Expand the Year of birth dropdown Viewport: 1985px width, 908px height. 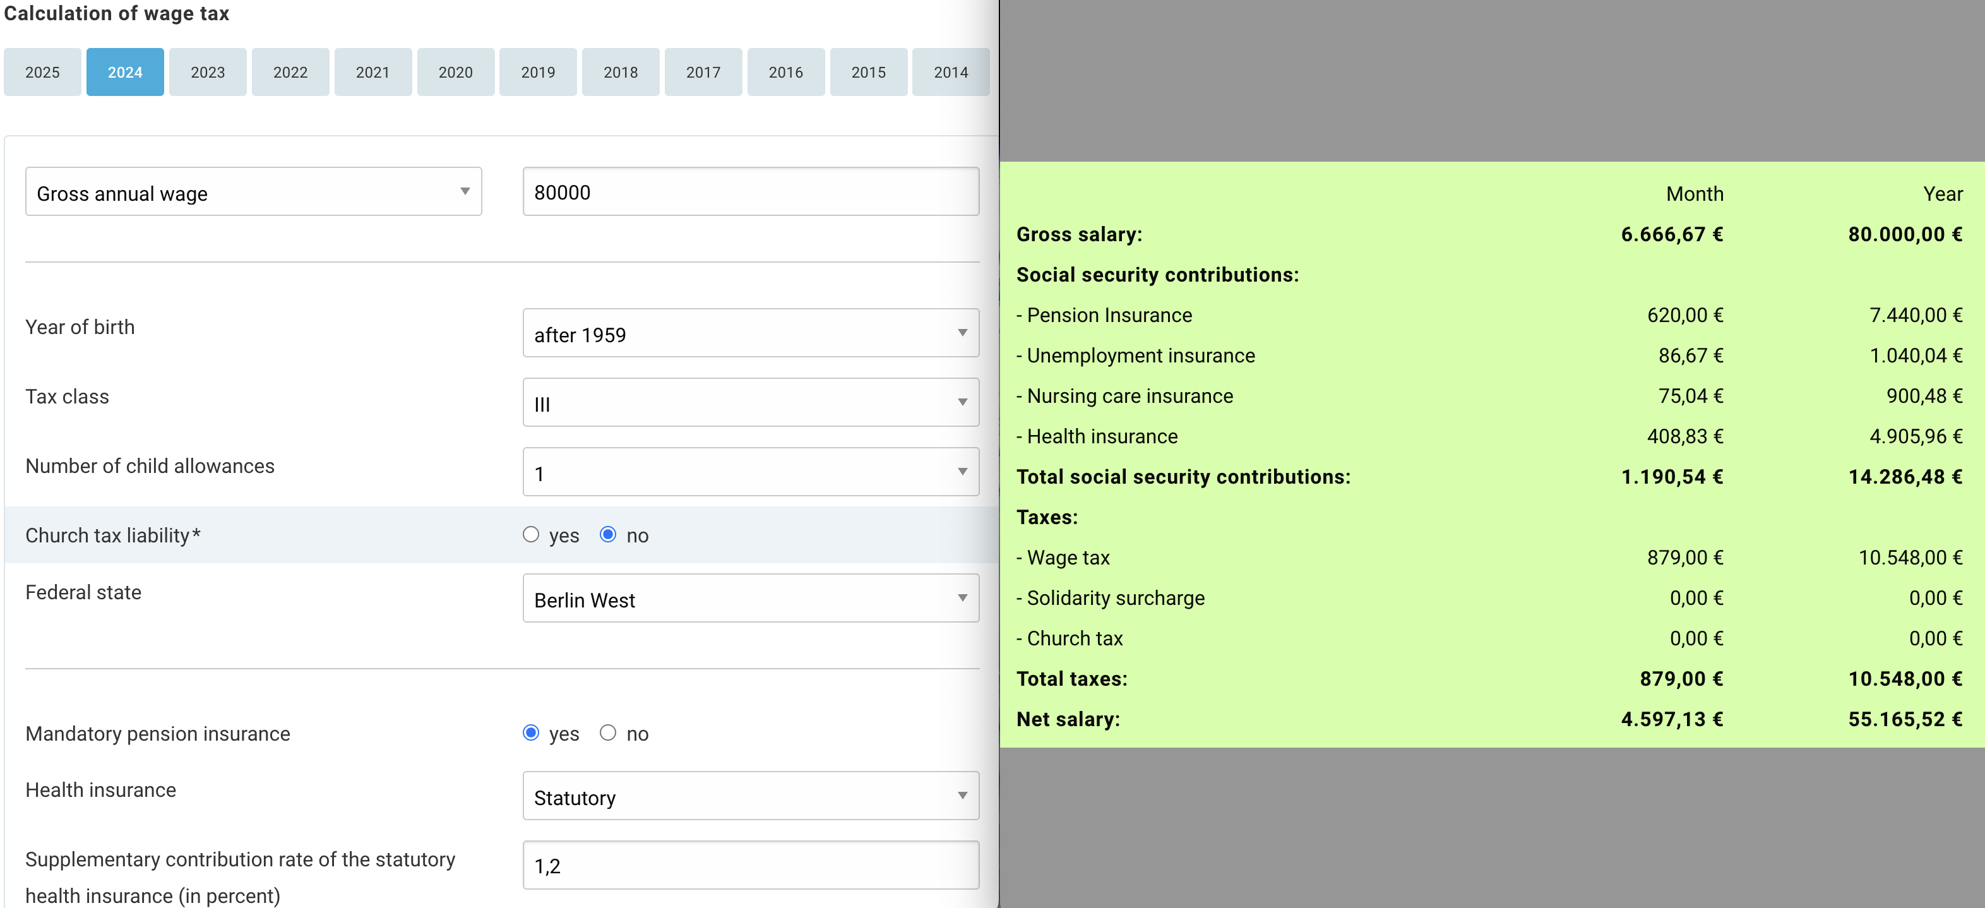[x=750, y=334]
